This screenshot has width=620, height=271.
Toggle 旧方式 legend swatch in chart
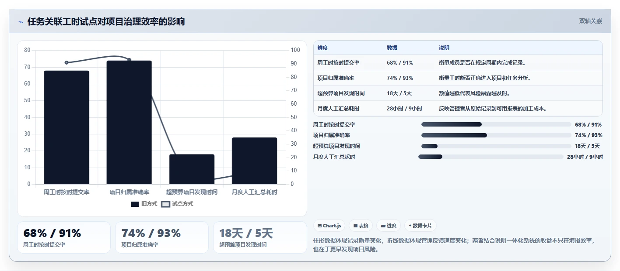point(135,204)
